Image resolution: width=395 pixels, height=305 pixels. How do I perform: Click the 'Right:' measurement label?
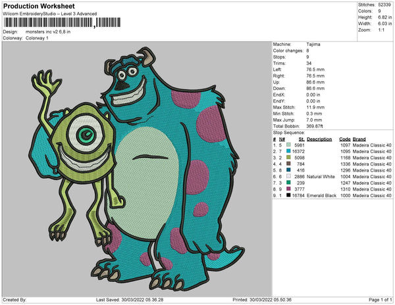point(279,76)
